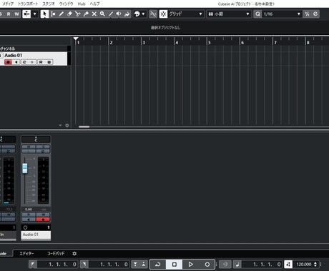Open color menu dropdown arrow
329x271 pixels.
pyautogui.click(x=143, y=14)
